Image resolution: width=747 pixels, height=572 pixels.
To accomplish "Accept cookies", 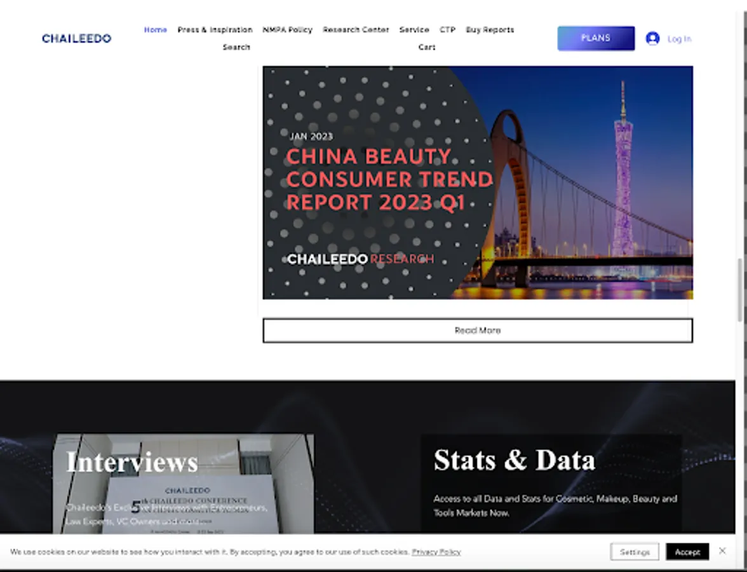I will point(687,552).
